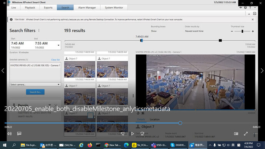This screenshot has width=265, height=149.
Task: Enter full screen with the diagonal arrows icon
Action: pos(246,134)
